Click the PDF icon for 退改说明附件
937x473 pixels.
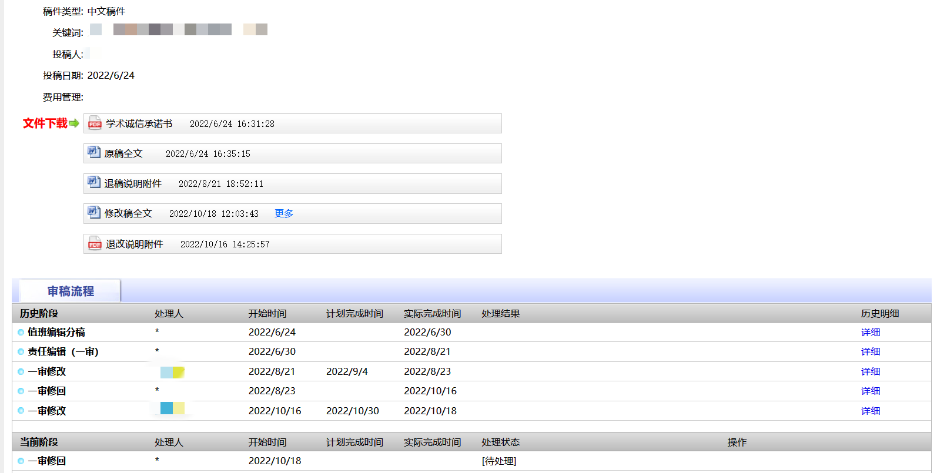(95, 243)
